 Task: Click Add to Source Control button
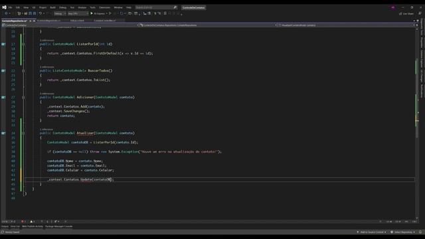click(x=371, y=232)
